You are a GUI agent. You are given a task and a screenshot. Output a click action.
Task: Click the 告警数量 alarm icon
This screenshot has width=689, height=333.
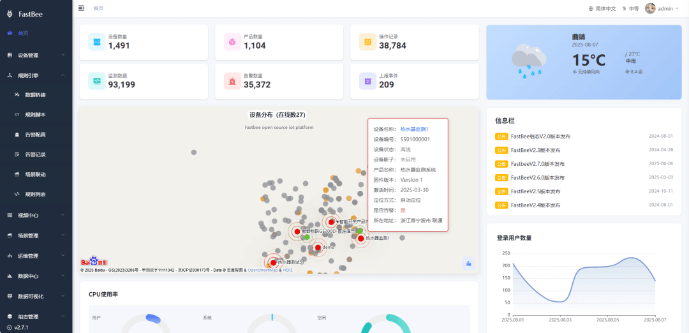[x=232, y=81]
